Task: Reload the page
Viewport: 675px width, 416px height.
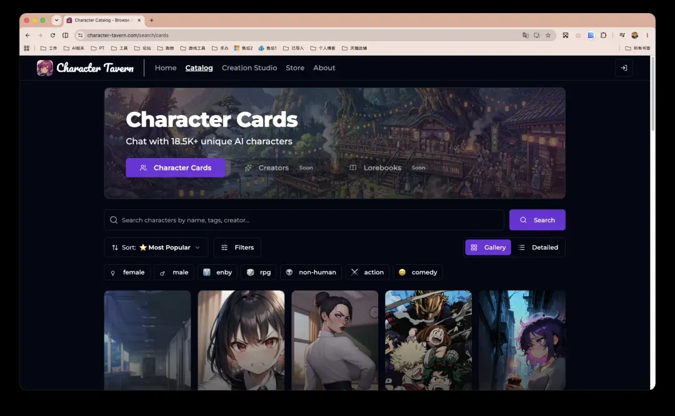Action: (x=52, y=35)
